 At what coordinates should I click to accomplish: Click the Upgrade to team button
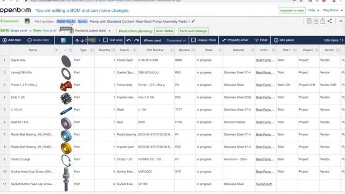(292, 10)
